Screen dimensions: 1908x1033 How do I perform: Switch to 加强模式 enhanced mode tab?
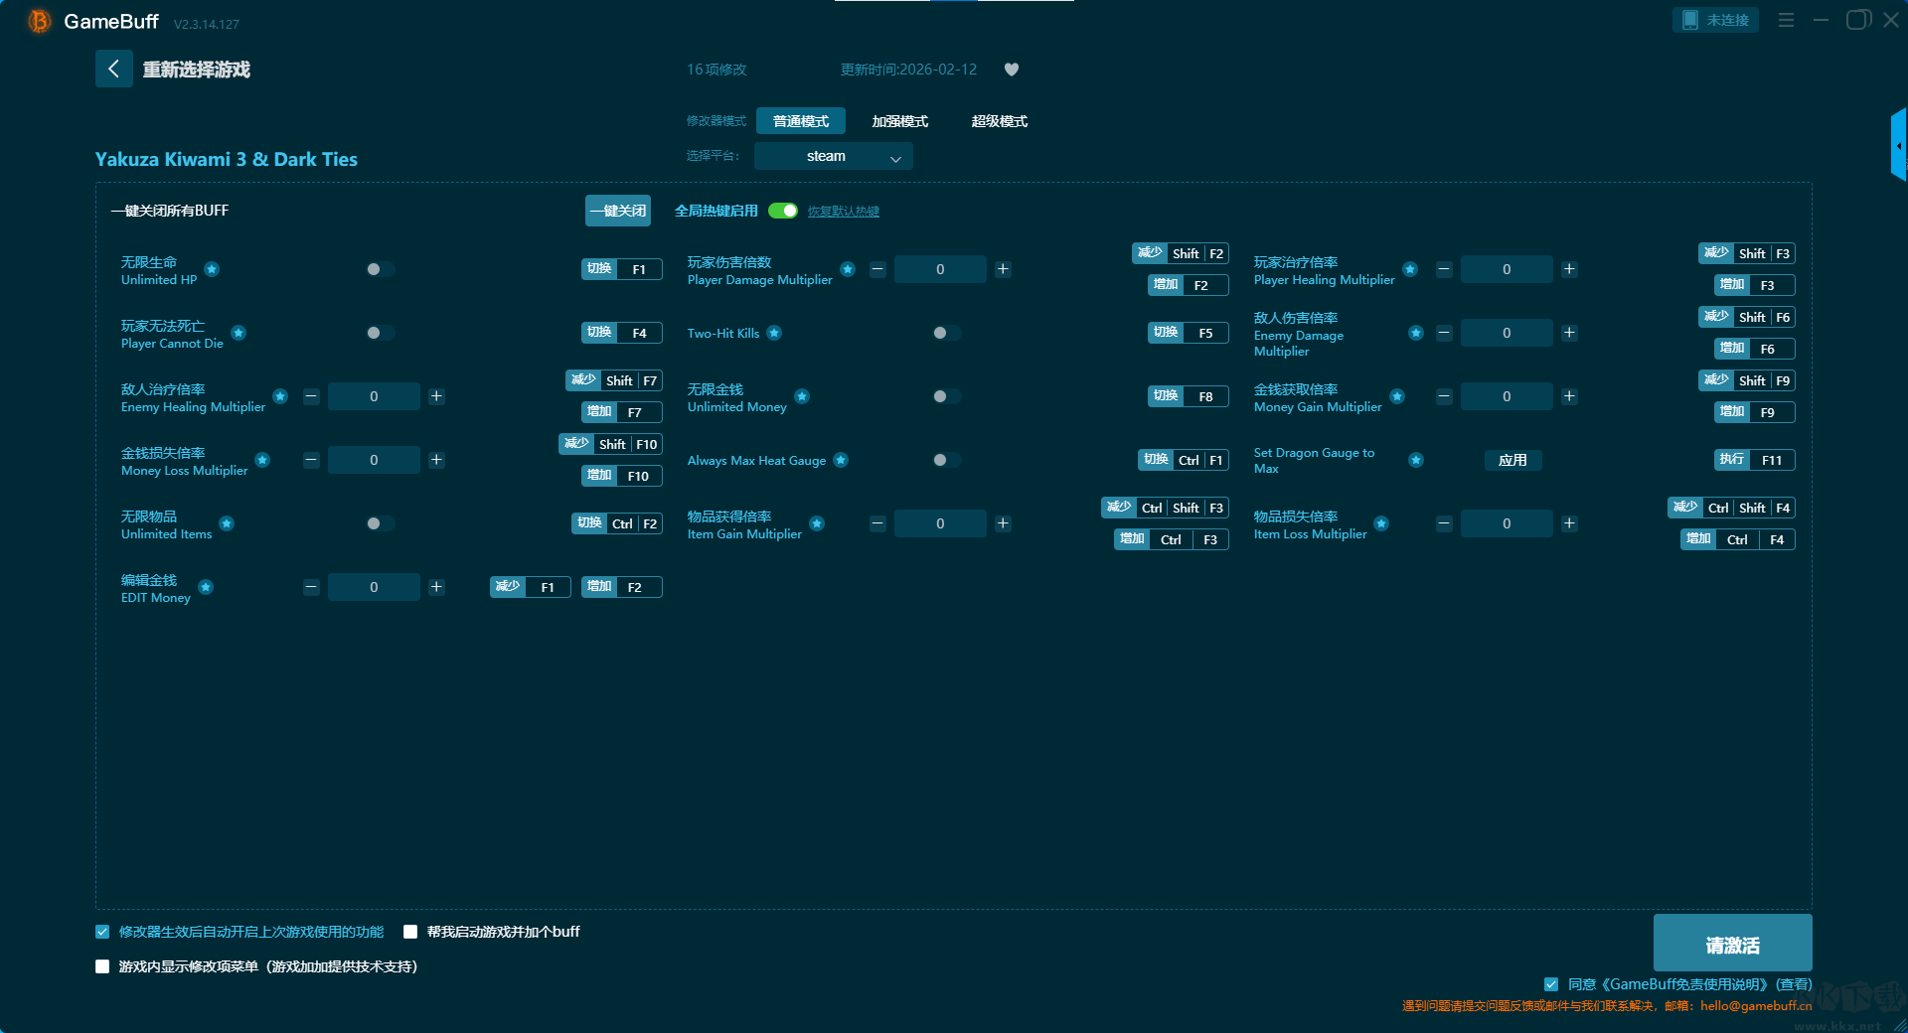tap(899, 121)
